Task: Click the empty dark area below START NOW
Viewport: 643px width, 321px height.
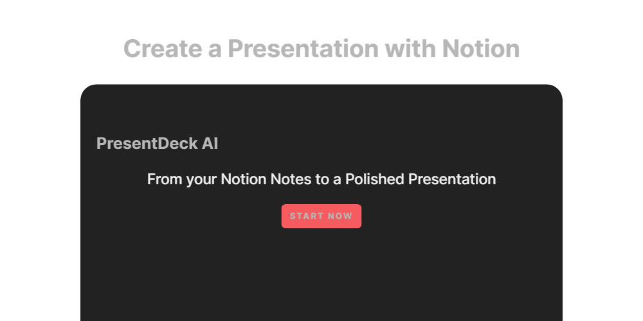Action: coord(321,276)
